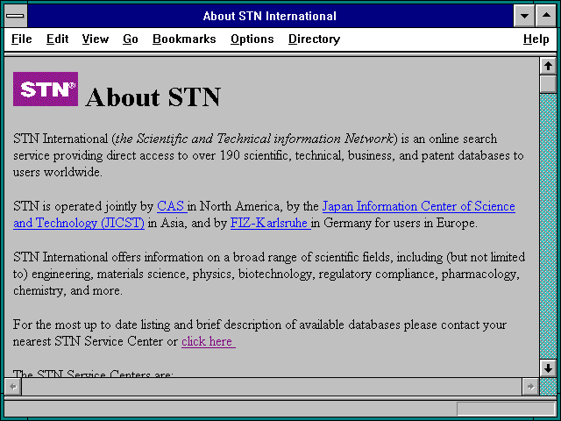Click the status bar progress box

[506, 409]
